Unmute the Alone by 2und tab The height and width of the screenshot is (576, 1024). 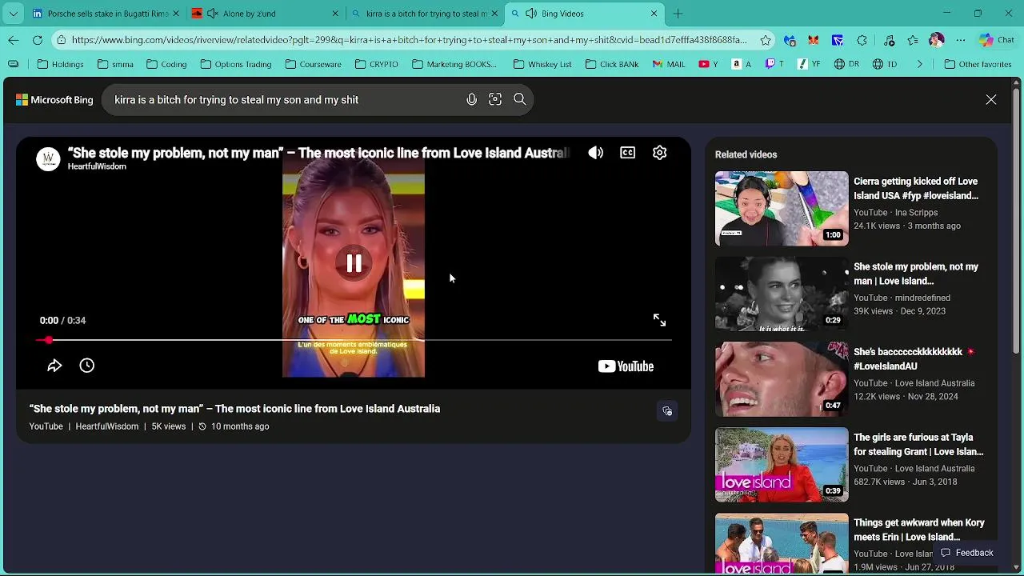[x=212, y=14]
